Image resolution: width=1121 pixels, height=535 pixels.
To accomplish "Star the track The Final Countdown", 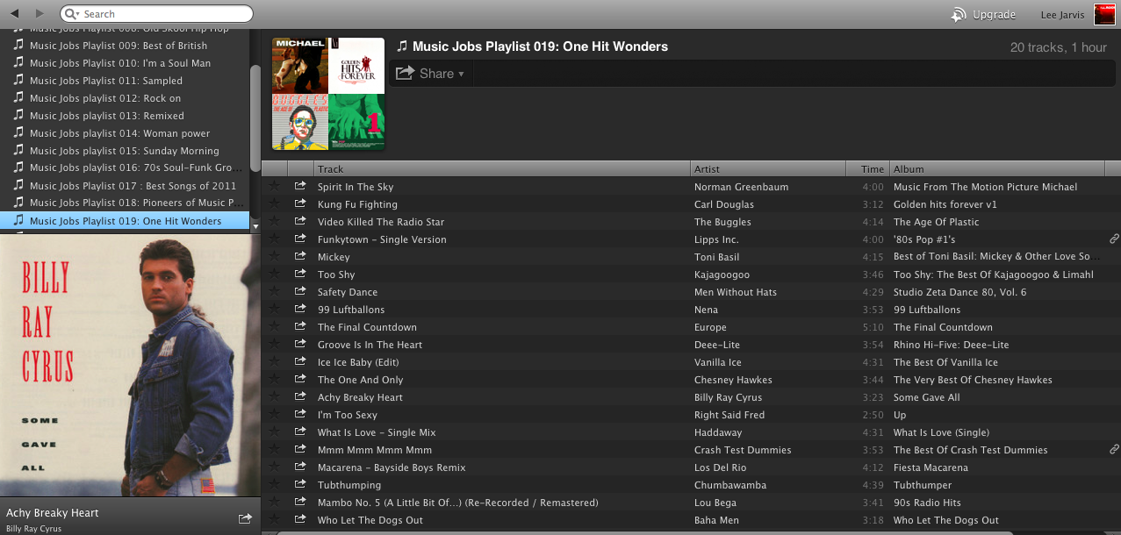I will pos(274,326).
